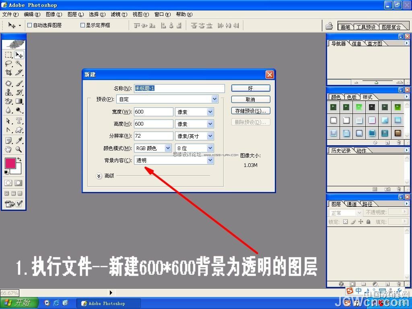
Task: Select the Type Mask tool
Action: 19,121
